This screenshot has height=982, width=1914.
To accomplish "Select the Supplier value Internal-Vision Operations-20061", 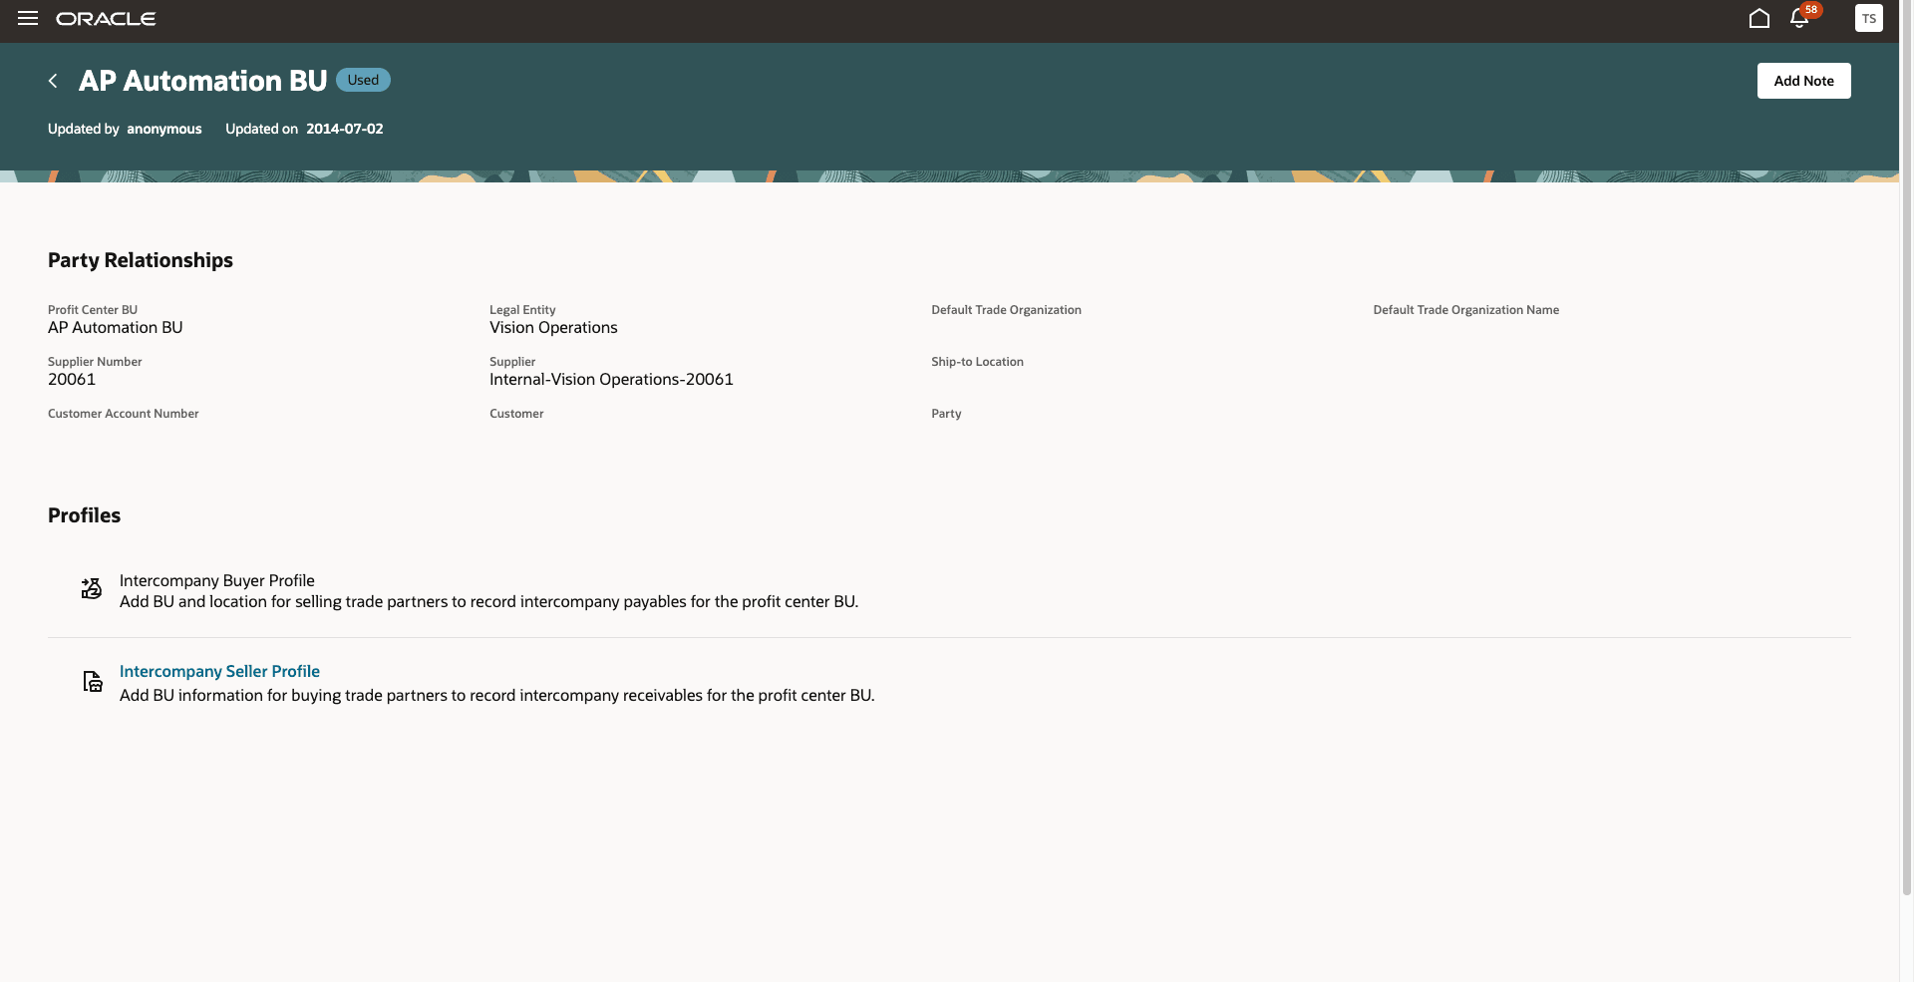I will click(611, 380).
